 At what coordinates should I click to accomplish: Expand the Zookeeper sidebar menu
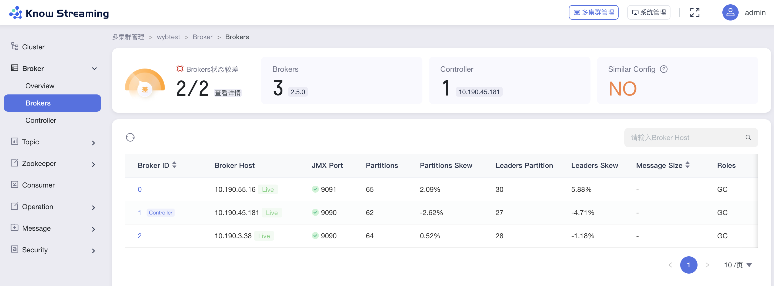(94, 164)
